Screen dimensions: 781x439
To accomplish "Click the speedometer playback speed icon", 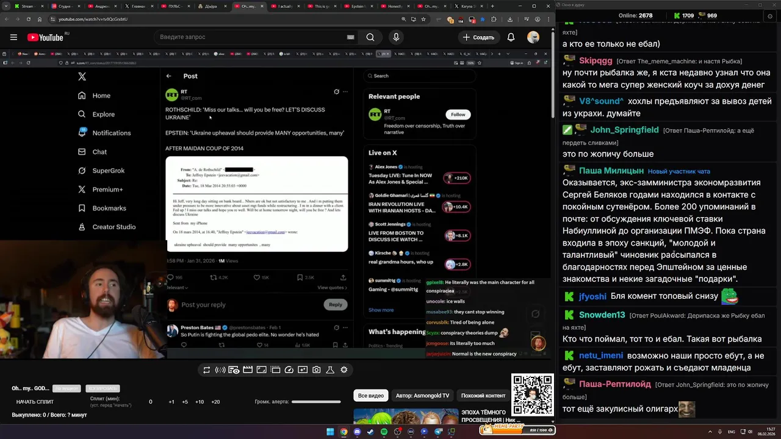I will click(x=289, y=369).
